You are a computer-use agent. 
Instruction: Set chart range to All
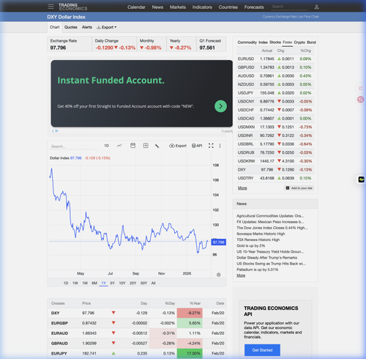[153, 283]
